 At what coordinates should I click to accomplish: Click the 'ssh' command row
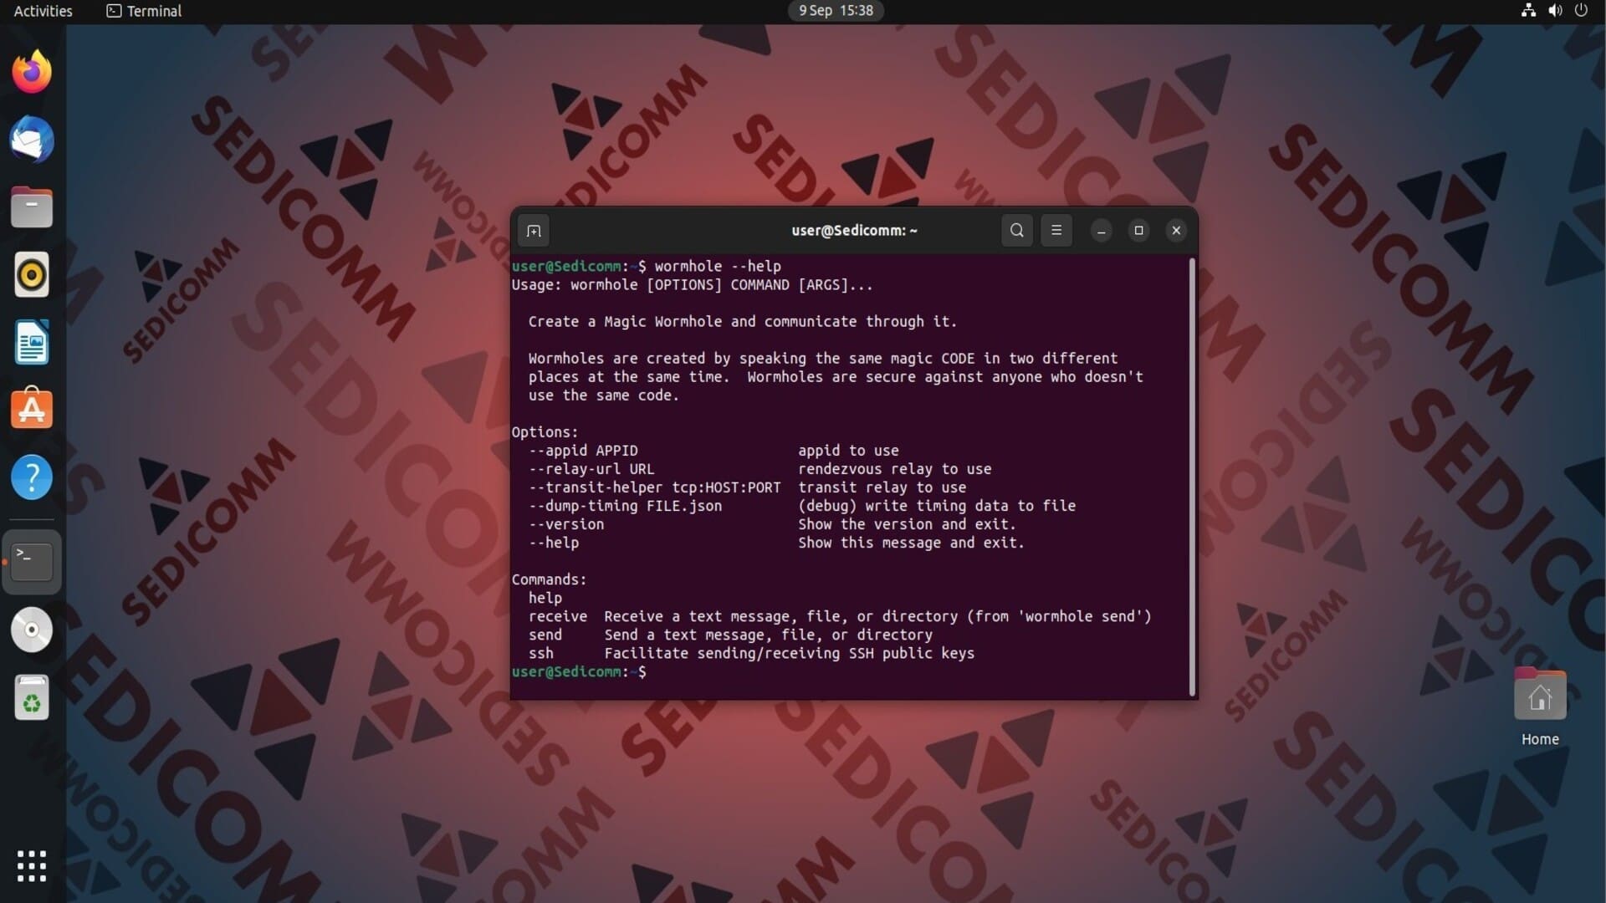tap(751, 653)
